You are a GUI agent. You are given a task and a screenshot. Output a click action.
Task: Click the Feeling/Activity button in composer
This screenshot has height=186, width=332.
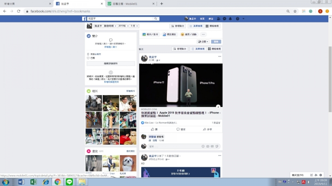189,34
